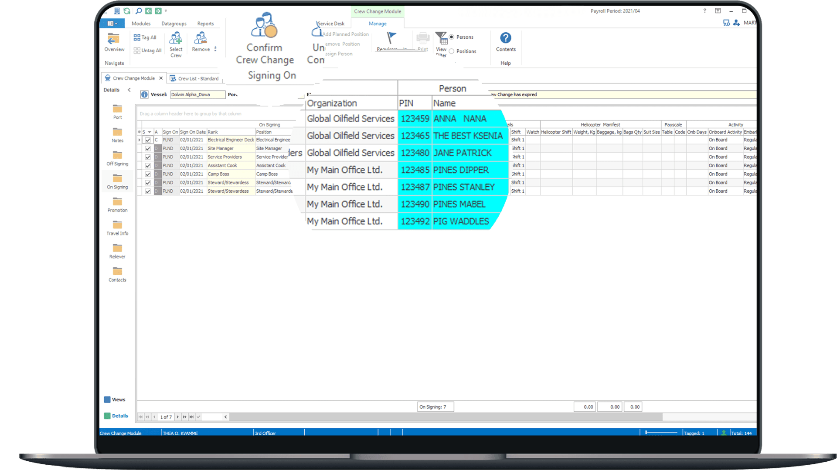This screenshot has height=470, width=837.
Task: Toggle checkbox for Site Manager row
Action: tap(148, 148)
